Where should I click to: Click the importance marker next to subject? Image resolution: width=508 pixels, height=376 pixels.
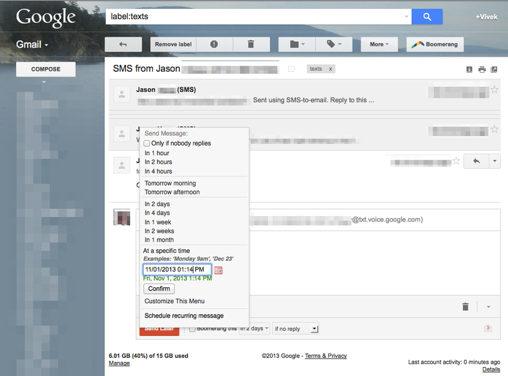291,69
